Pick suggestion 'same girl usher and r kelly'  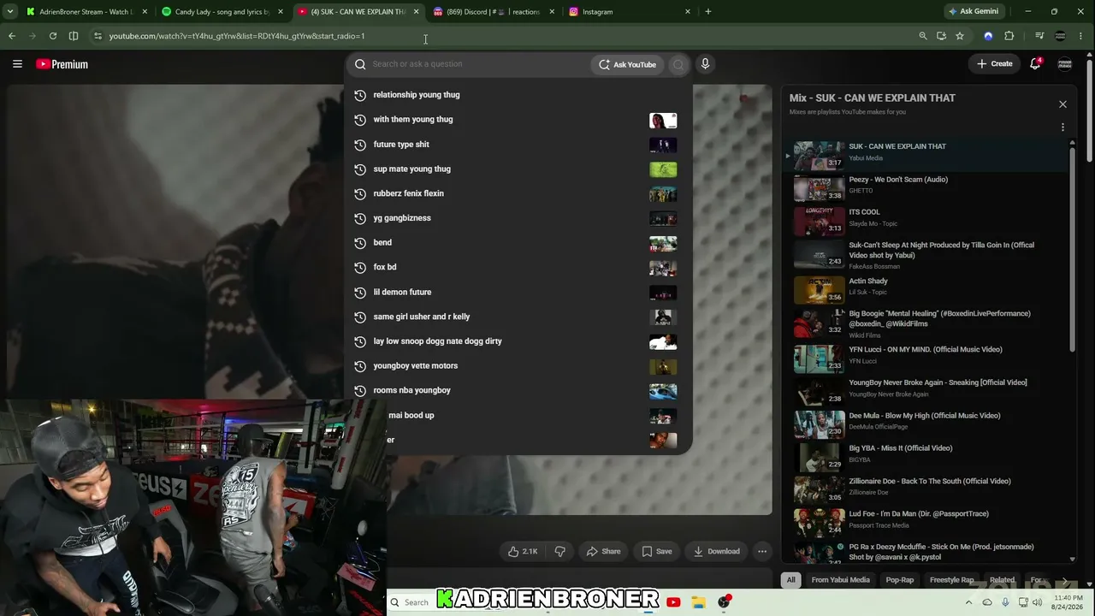[x=518, y=317]
